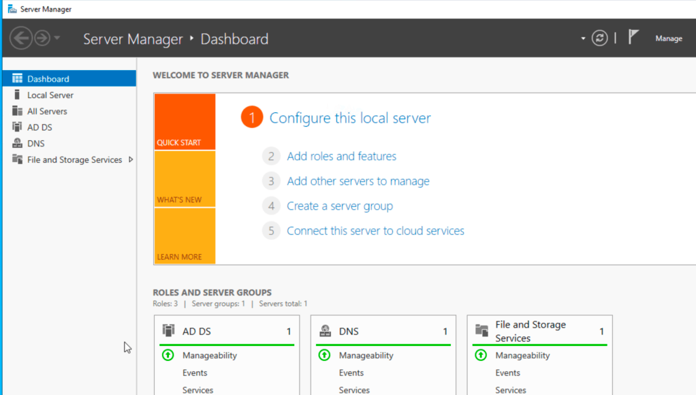696x395 pixels.
Task: Open the WHAT'S NEW tile
Action: coord(185,178)
